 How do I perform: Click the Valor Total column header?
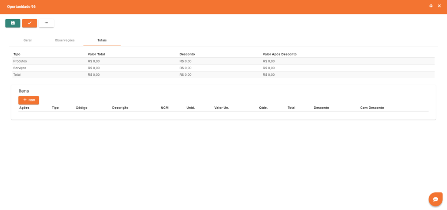click(x=96, y=54)
